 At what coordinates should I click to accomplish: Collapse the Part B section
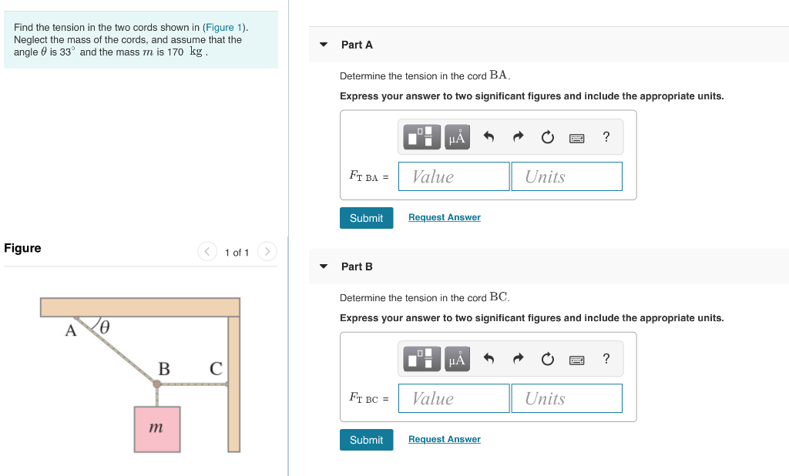tap(323, 266)
